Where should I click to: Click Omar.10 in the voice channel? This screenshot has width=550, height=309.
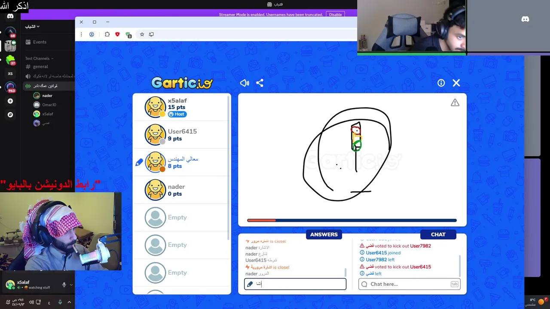click(x=45, y=105)
